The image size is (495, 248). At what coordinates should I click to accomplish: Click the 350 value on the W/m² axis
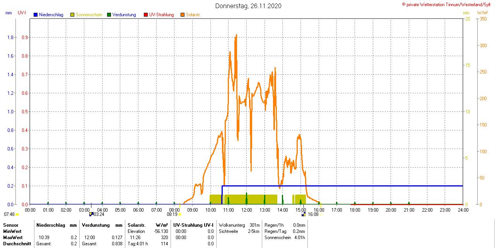click(483, 19)
